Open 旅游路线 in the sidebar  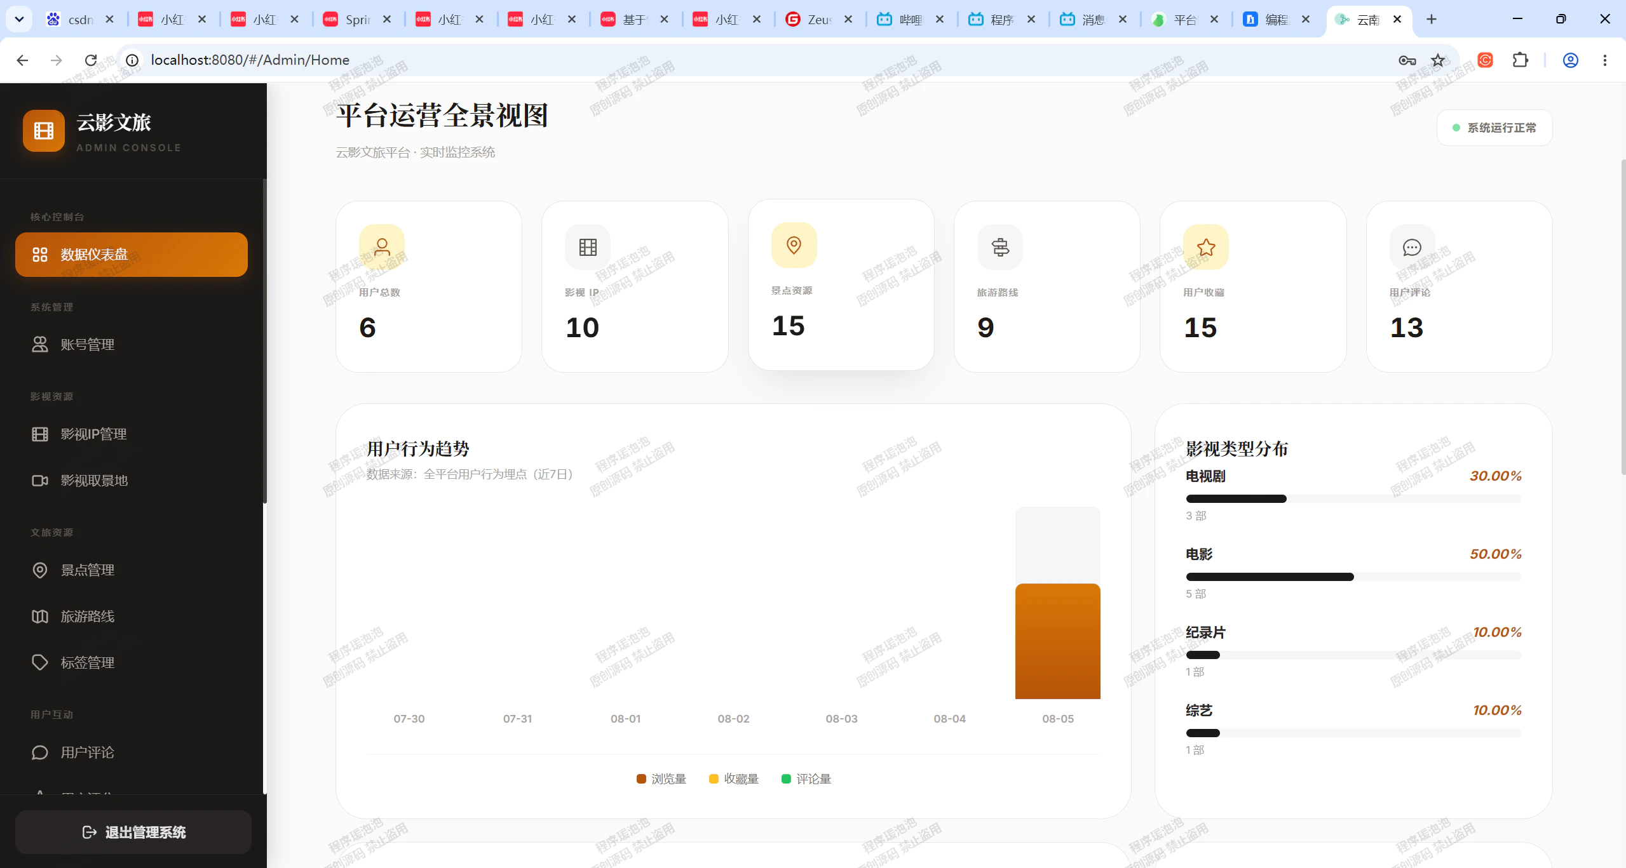click(132, 617)
